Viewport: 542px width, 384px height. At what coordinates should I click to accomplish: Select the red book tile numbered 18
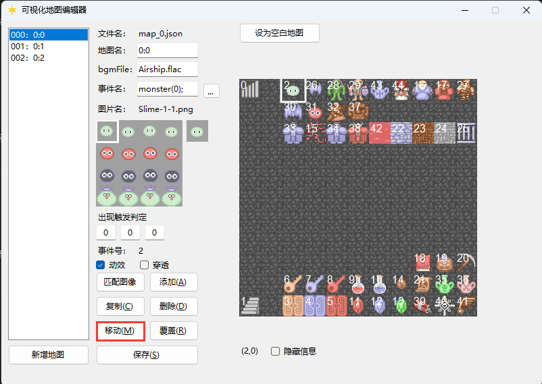423,263
